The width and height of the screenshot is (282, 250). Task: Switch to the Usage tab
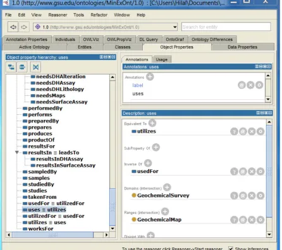point(162,59)
